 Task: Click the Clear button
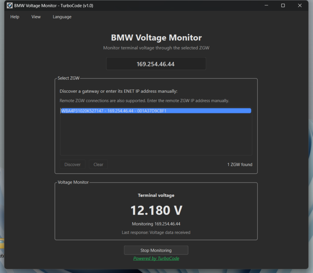[98, 164]
